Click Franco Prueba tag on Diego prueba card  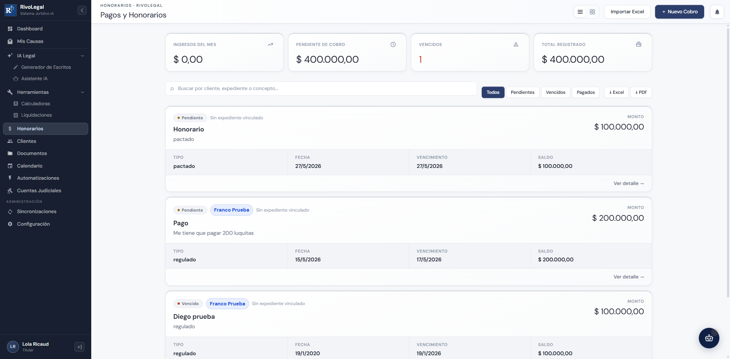tap(227, 304)
